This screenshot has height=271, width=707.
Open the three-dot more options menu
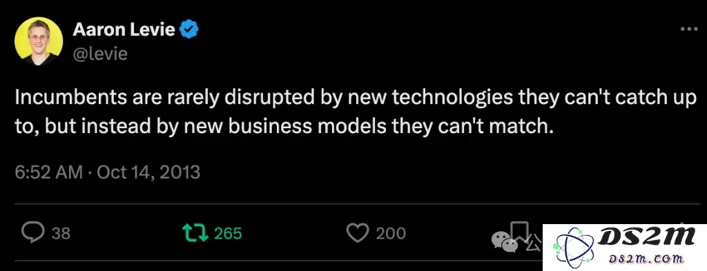pos(688,29)
